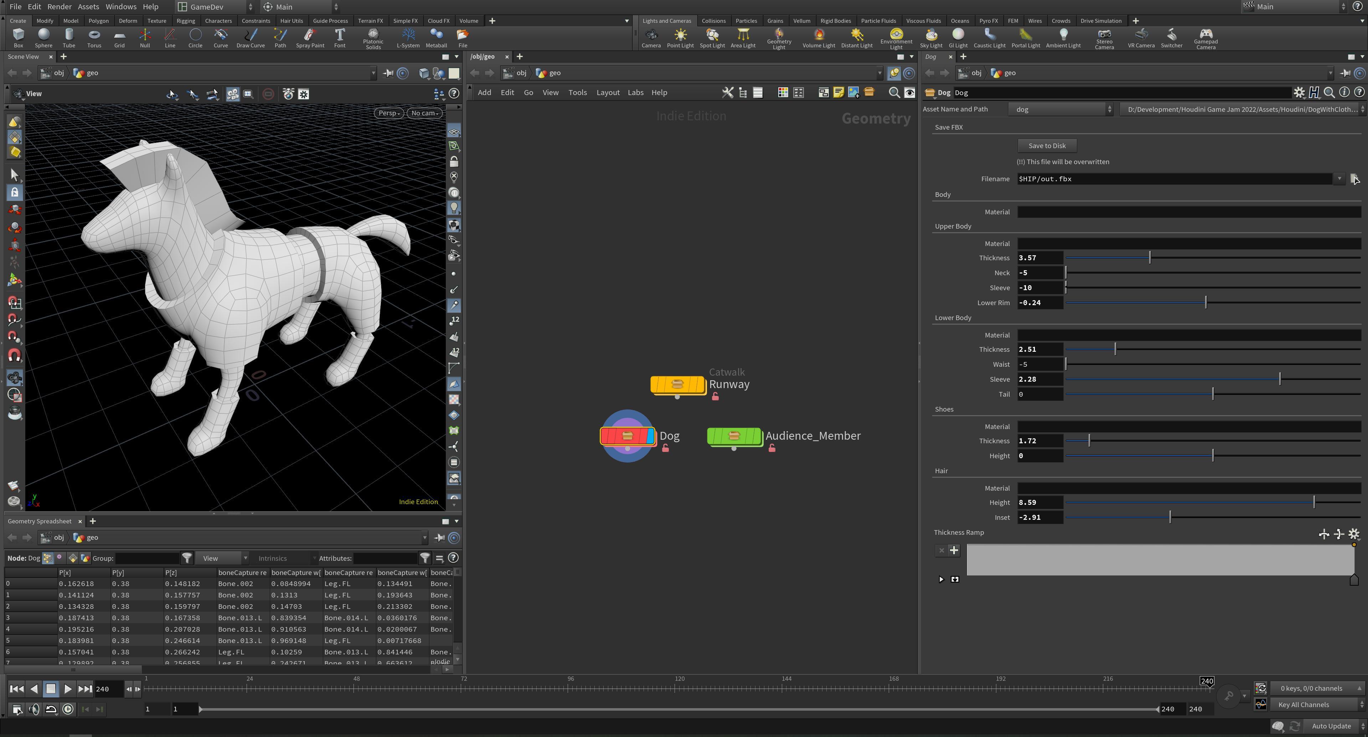This screenshot has width=1368, height=737.
Task: Select the Sky Light shelf tool
Action: click(x=931, y=38)
